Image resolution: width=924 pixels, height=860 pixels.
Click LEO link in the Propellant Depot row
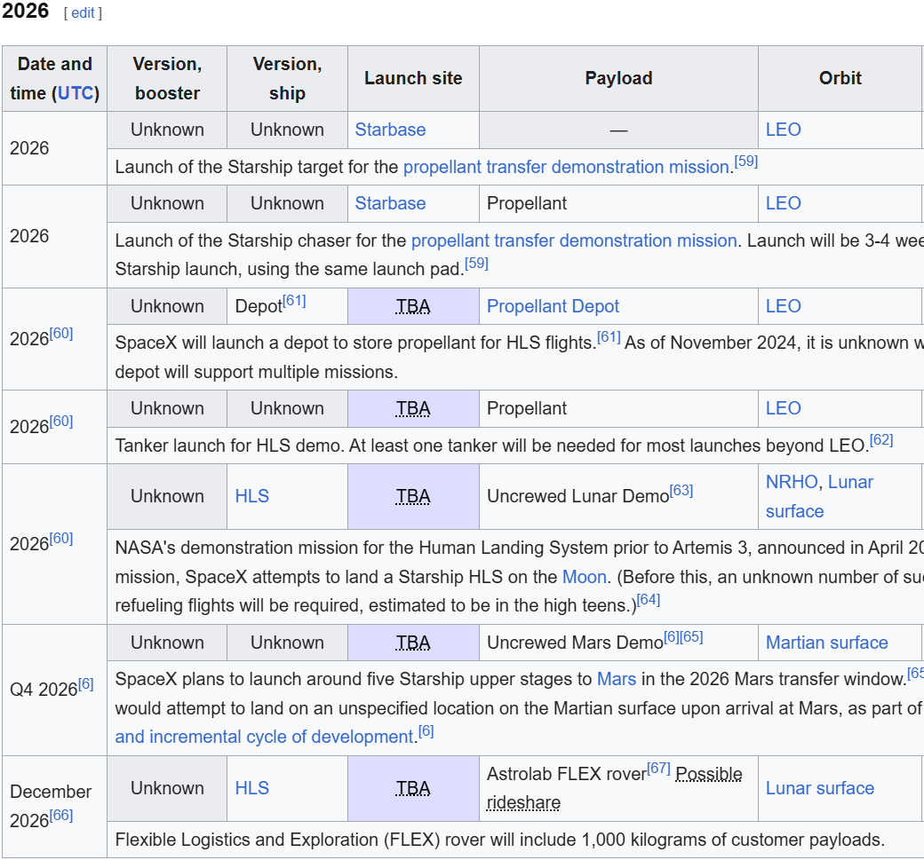pyautogui.click(x=783, y=306)
